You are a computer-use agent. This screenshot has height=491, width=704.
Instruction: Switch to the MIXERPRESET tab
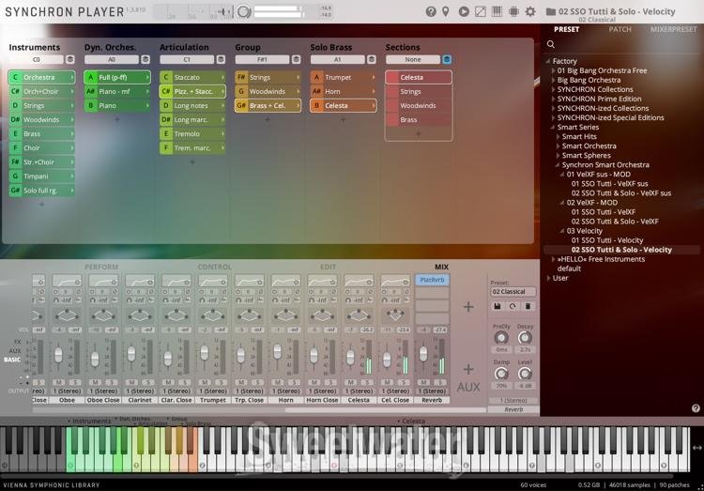pyautogui.click(x=673, y=29)
